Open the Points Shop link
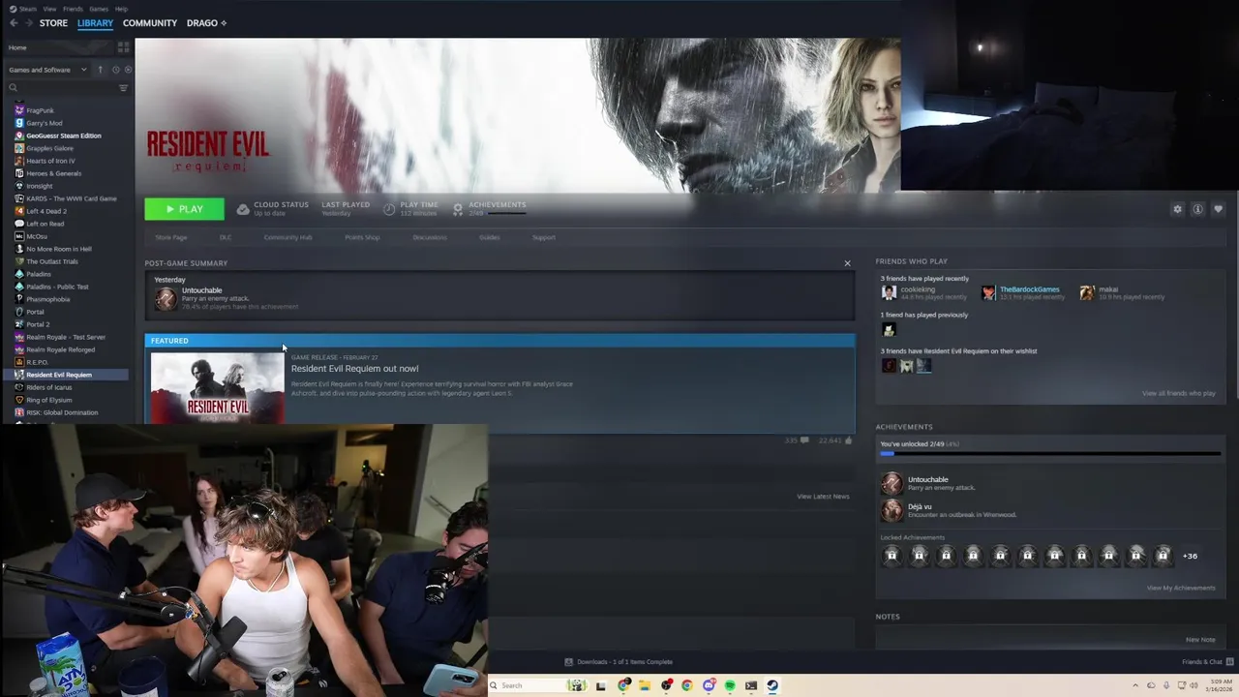Screen dimensions: 1239x697 click(x=362, y=237)
